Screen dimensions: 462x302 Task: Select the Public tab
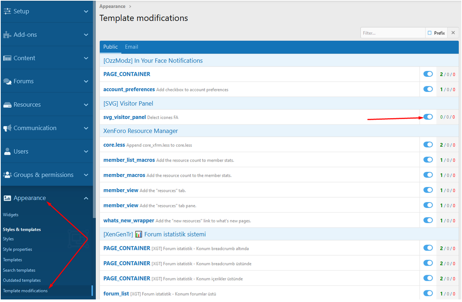110,47
